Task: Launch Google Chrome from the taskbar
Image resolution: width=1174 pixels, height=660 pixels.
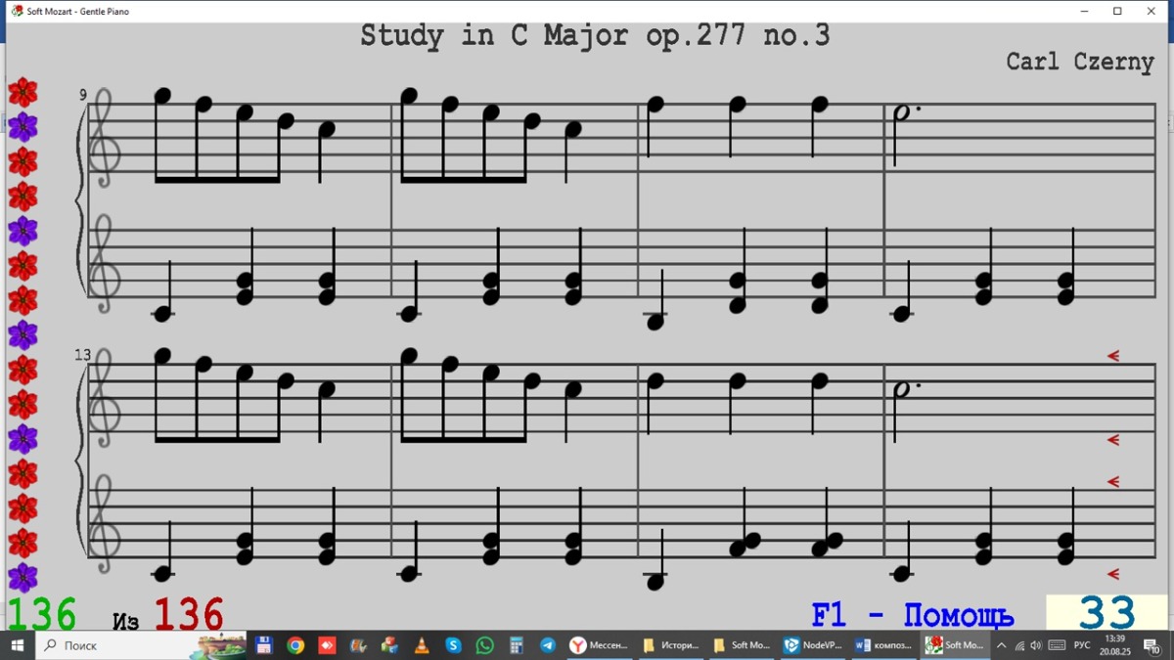Action: click(295, 645)
